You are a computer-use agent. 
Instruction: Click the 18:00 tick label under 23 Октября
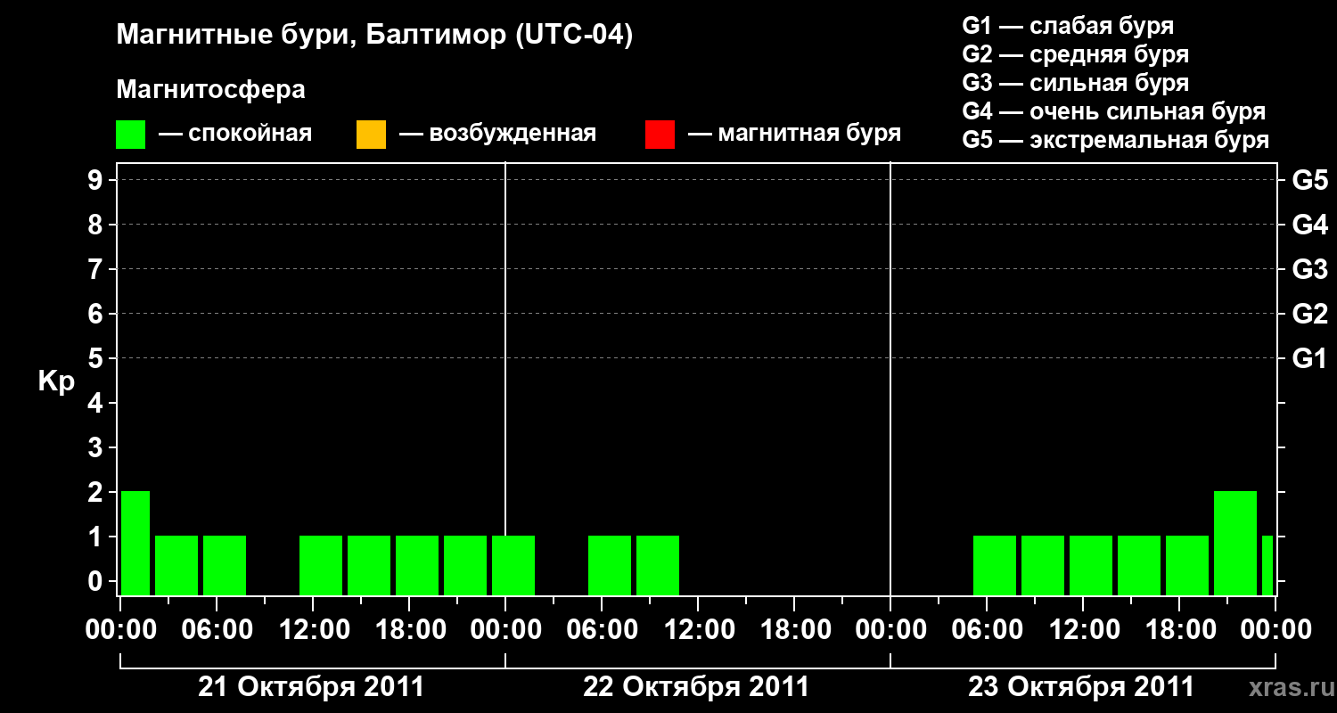point(1179,630)
